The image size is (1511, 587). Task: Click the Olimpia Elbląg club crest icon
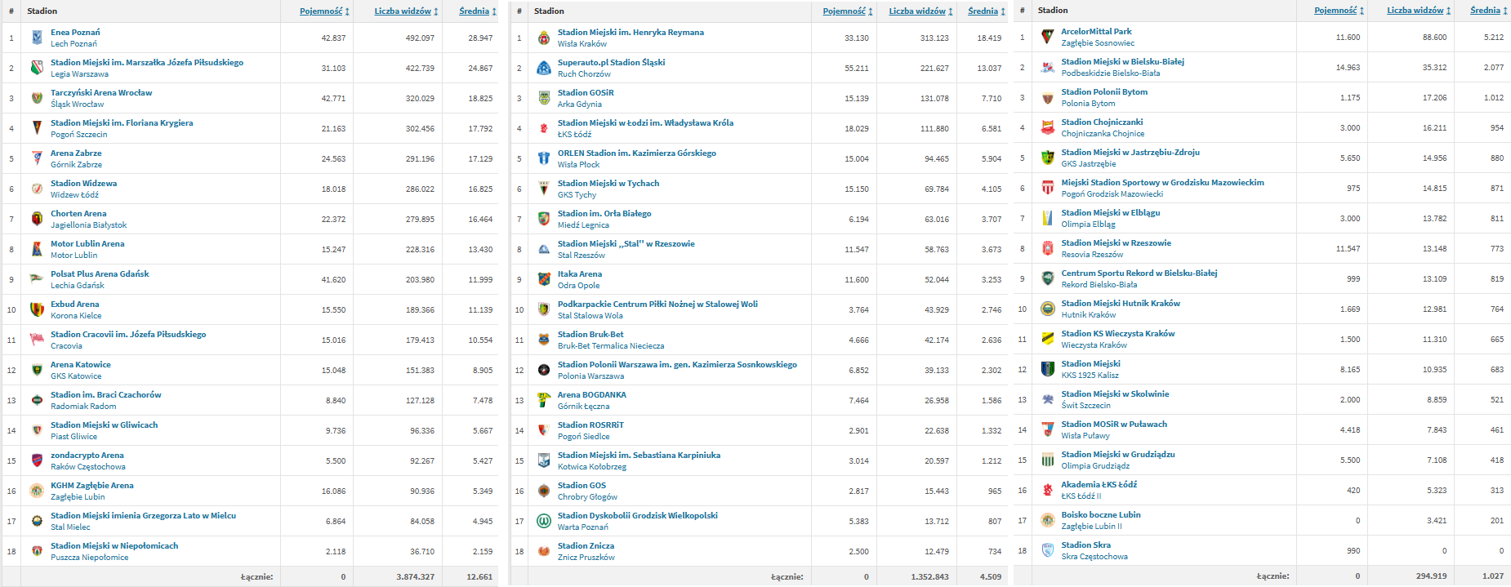(1048, 218)
